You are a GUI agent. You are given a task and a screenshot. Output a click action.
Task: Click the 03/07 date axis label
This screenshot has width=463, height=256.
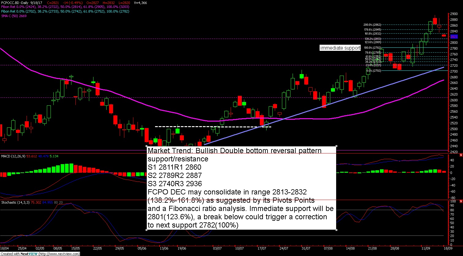[217, 248]
